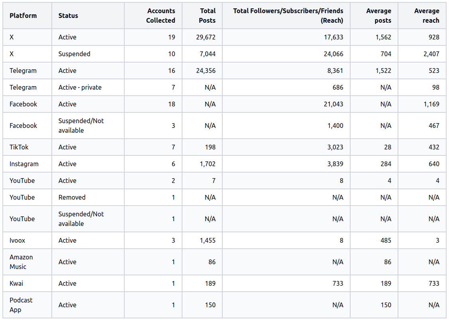
Task: Click the total posts value "7,044"
Action: point(208,54)
